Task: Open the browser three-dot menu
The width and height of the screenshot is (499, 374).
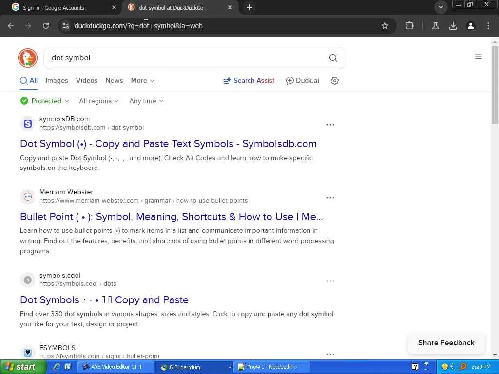Action: point(488,26)
